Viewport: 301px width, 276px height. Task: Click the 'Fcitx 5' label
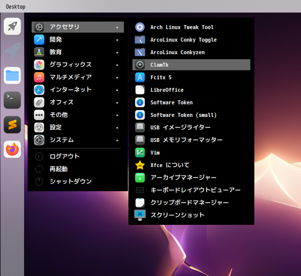pyautogui.click(x=161, y=77)
